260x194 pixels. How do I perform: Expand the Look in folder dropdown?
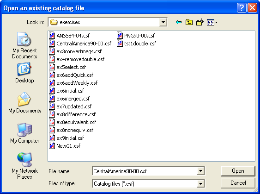163,22
